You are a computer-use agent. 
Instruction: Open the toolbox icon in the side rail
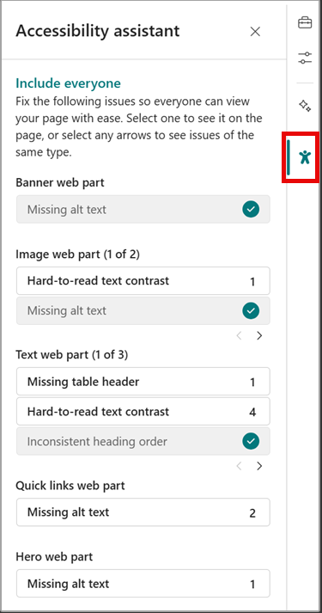[x=305, y=22]
